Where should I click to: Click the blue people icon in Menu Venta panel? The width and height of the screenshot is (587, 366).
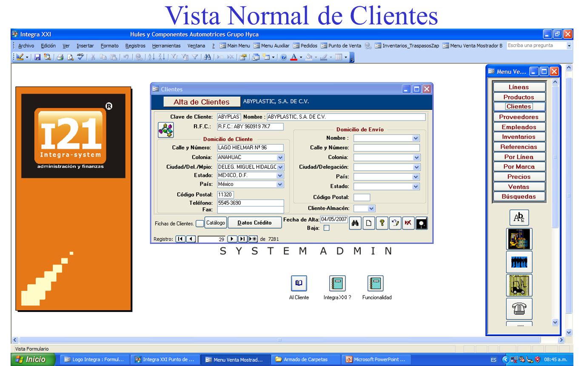pyautogui.click(x=519, y=262)
